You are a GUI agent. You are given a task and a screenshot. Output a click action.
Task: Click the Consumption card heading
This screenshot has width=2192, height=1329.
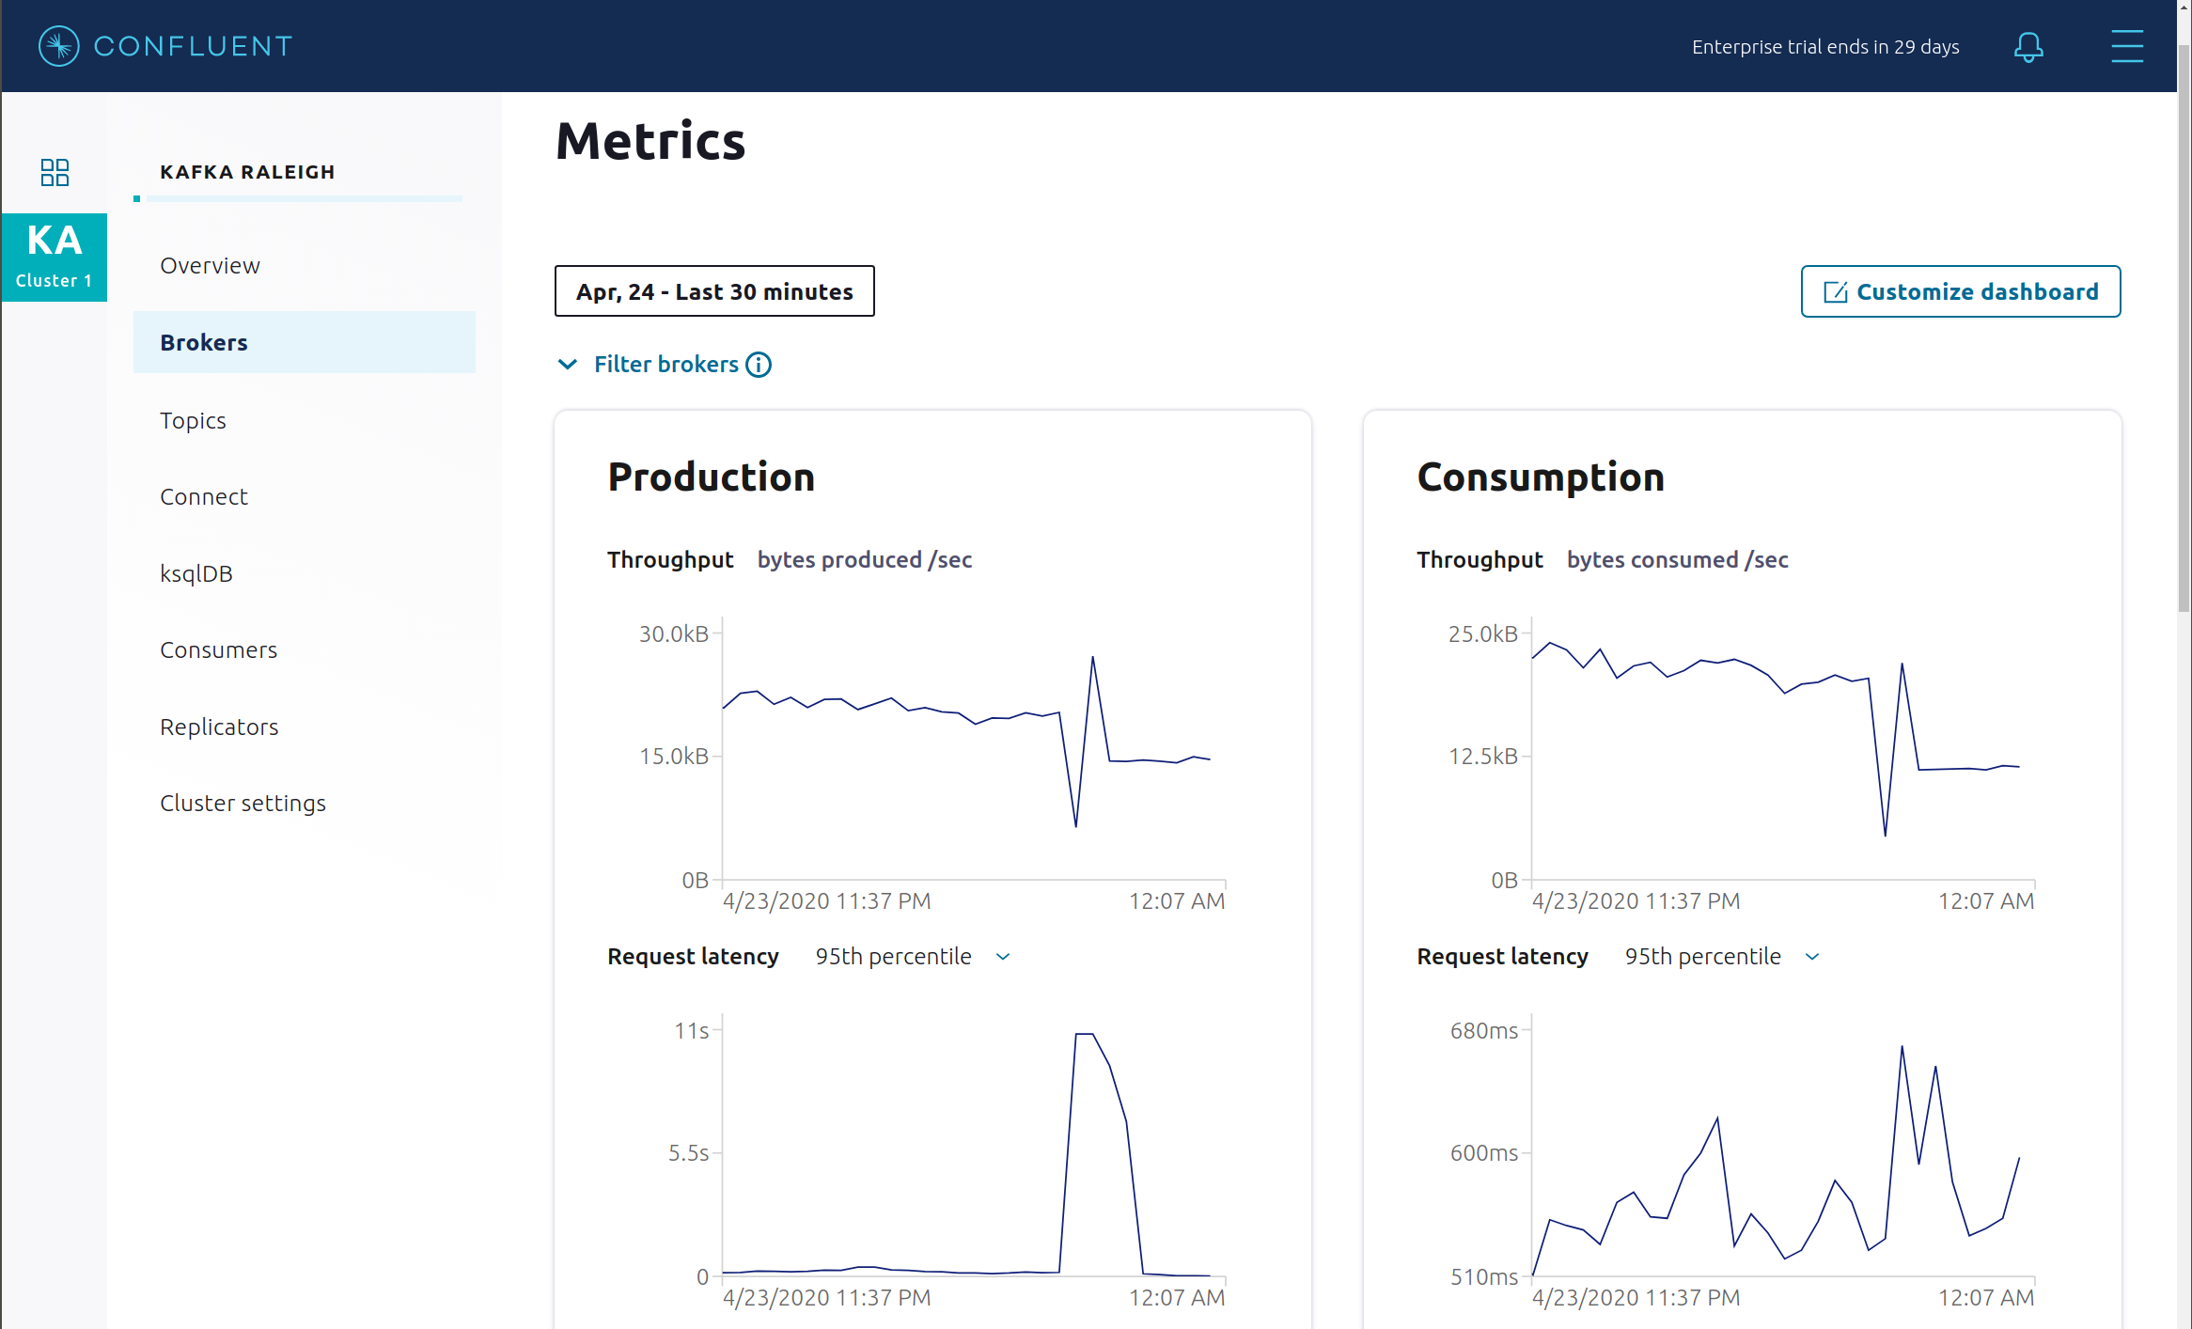[x=1541, y=477]
